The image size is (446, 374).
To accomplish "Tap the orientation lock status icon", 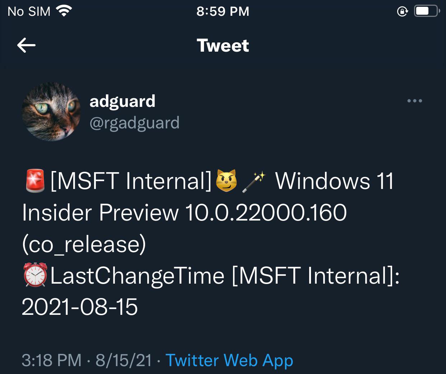I will (x=402, y=11).
